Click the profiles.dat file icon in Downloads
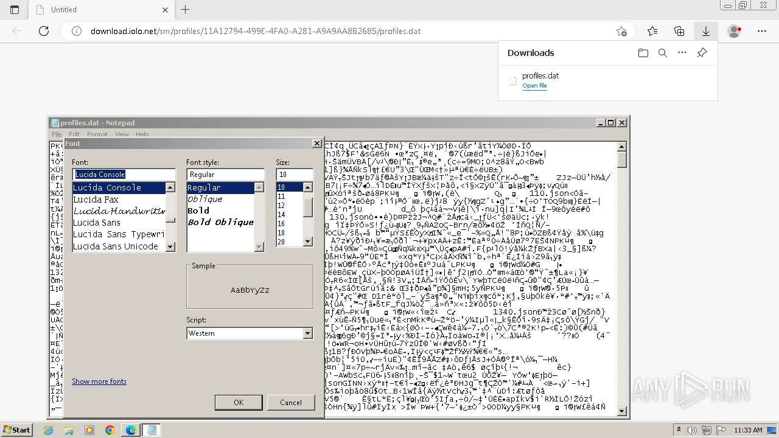The width and height of the screenshot is (779, 438). click(512, 80)
